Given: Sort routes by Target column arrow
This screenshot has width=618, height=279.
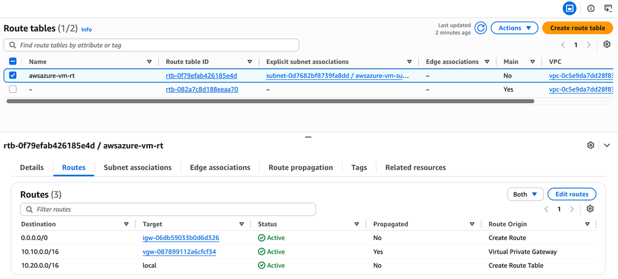Looking at the screenshot, I should coord(242,224).
